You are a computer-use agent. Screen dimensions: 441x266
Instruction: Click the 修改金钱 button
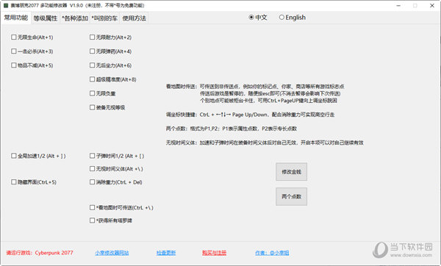291,171
